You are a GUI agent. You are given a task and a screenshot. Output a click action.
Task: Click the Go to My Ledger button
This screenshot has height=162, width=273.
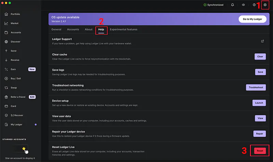coord(252,19)
